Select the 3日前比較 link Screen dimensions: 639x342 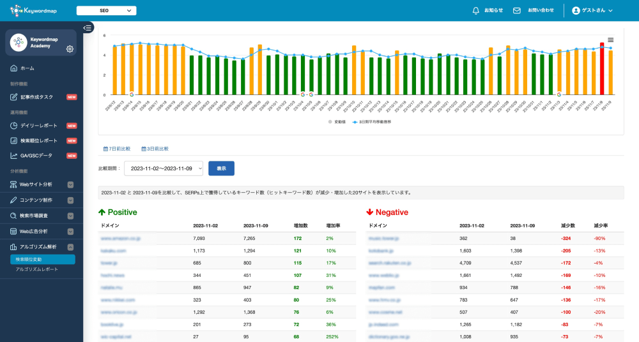point(155,149)
